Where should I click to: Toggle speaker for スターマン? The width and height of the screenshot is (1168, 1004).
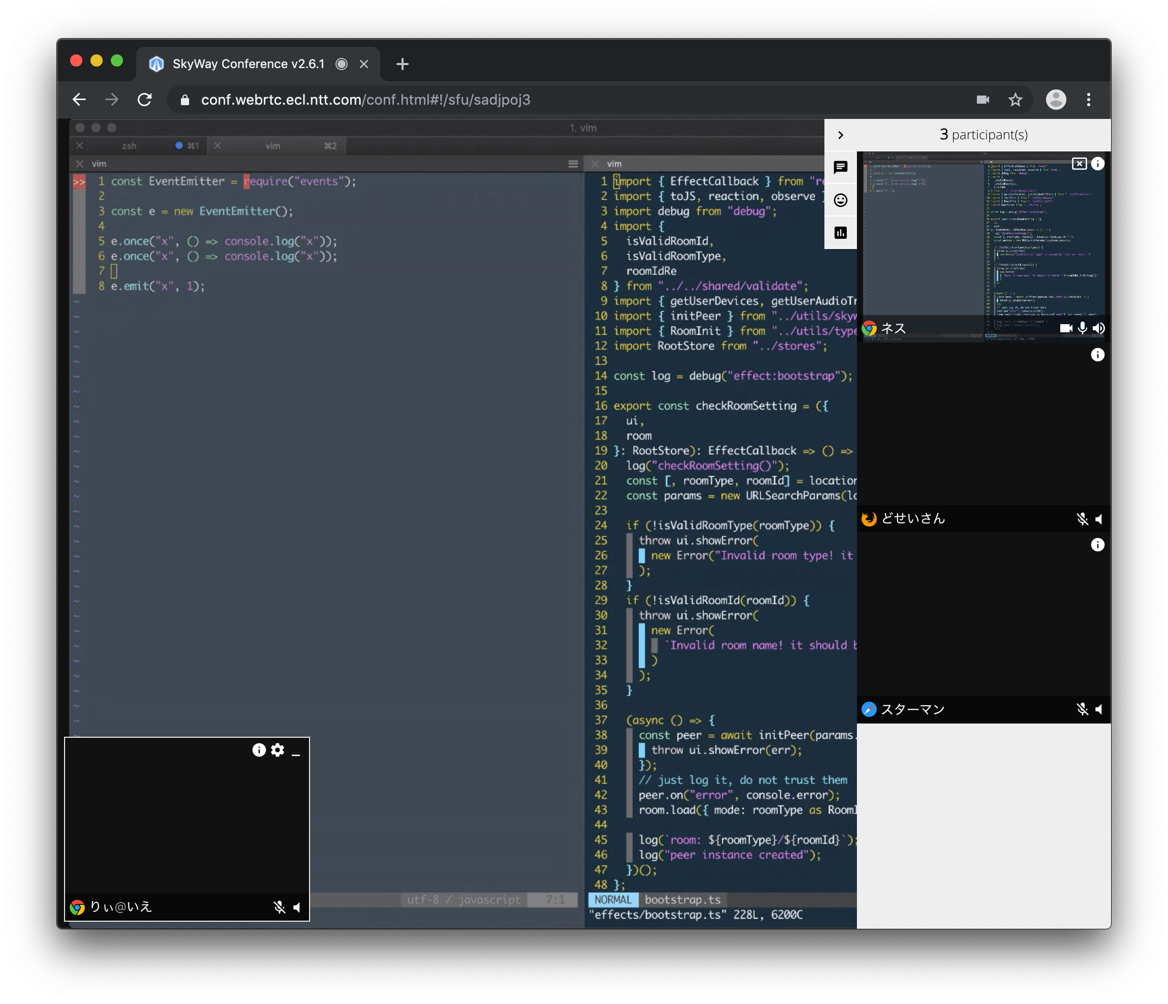coord(1099,709)
